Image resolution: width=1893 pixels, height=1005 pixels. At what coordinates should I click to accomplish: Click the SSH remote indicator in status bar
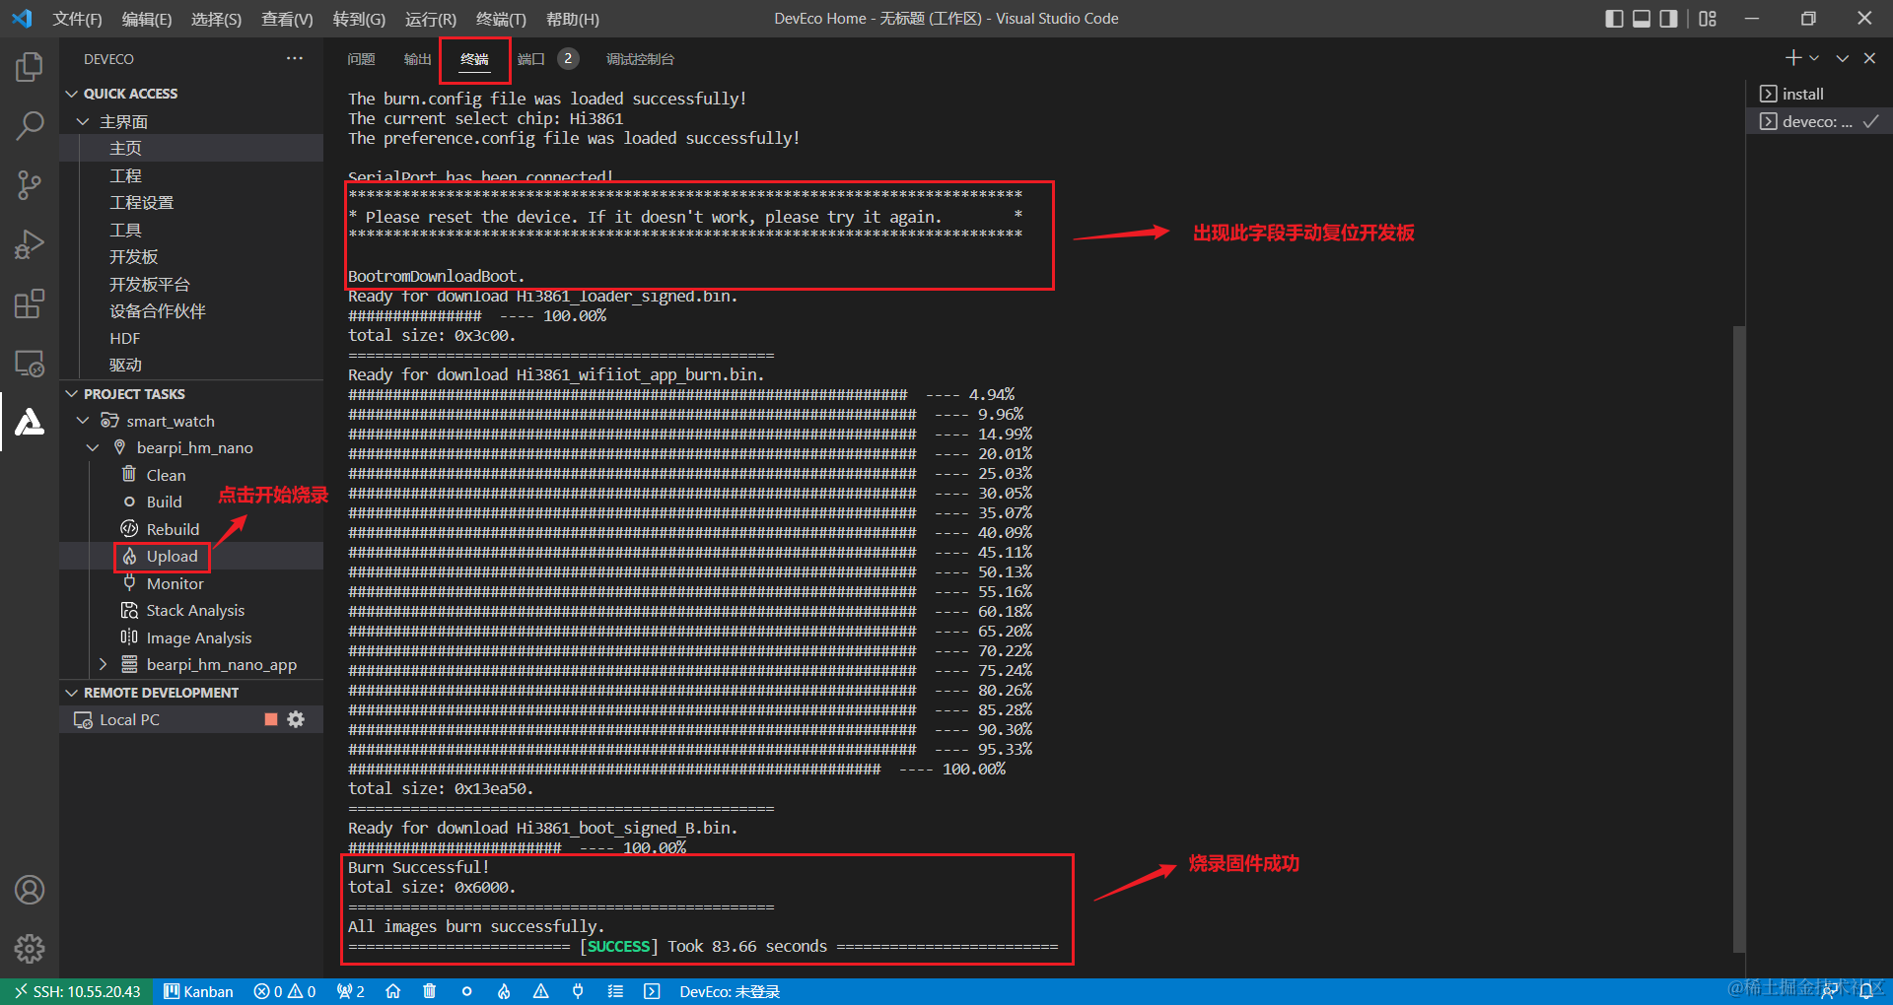tap(78, 991)
